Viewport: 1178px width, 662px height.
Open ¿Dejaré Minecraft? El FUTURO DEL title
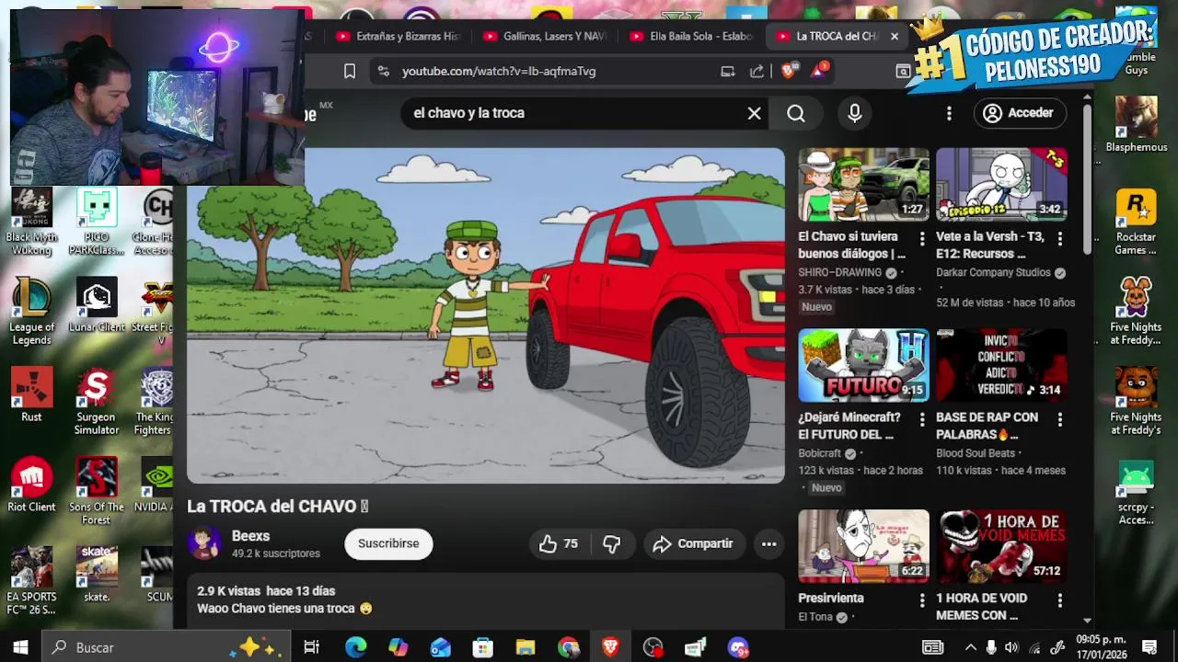click(x=849, y=426)
